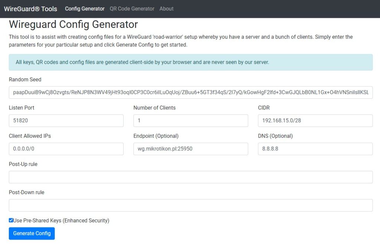Select the Config Generator nav item
Screen dimensions: 380x245
pos(85,9)
